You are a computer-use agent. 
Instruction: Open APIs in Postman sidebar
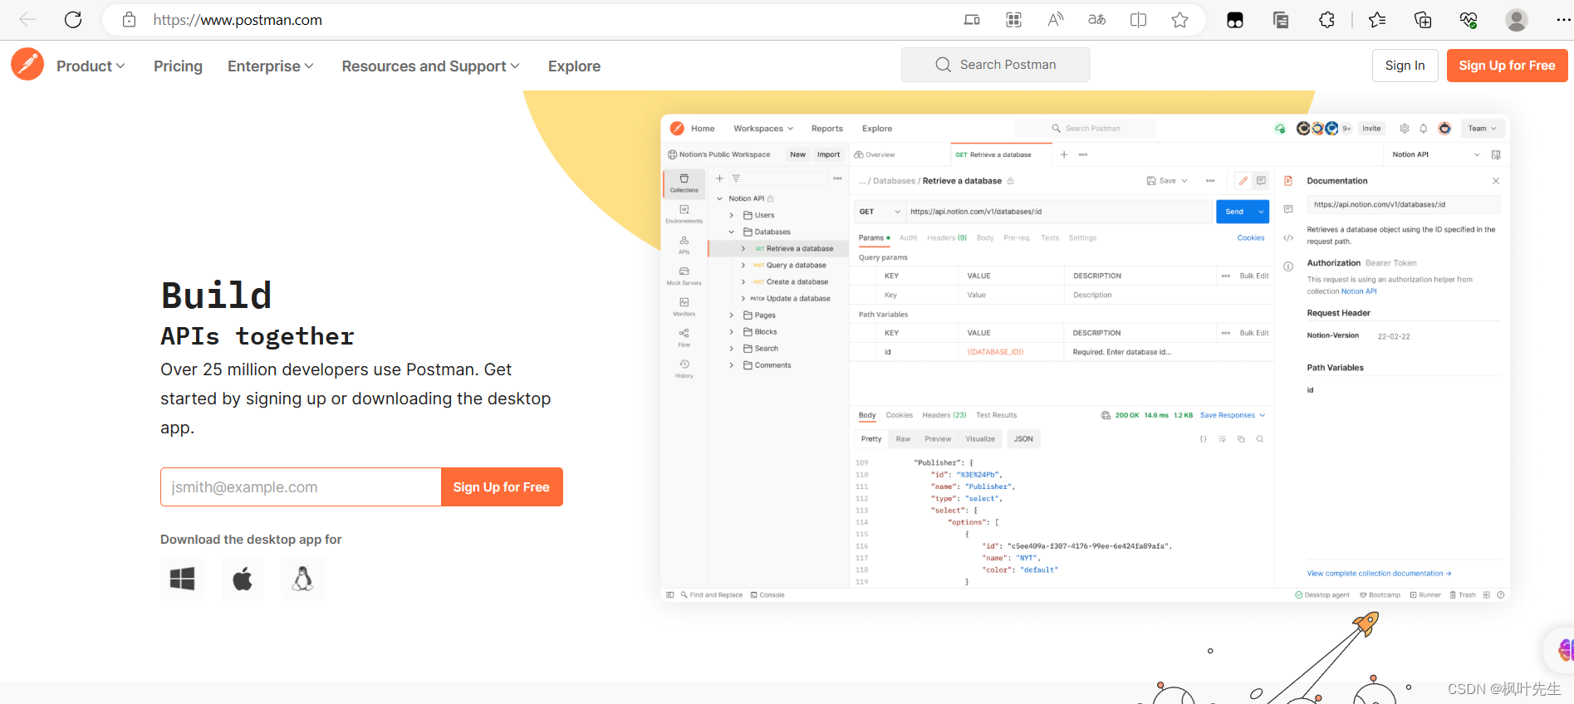coord(684,245)
